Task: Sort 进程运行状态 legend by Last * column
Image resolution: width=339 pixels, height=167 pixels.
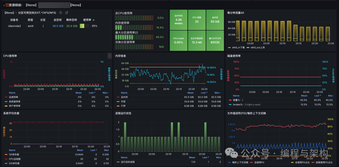Action: click(206, 158)
